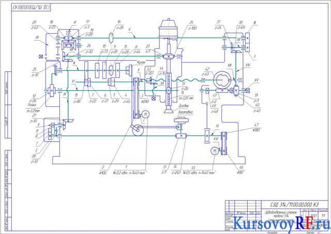
Task: Select the 'z=81' label under position 9
Action: (114, 51)
